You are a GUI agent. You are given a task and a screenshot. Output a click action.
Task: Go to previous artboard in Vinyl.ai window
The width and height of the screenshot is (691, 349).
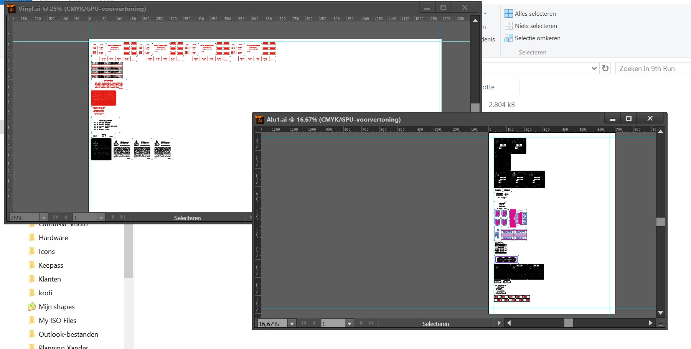66,217
